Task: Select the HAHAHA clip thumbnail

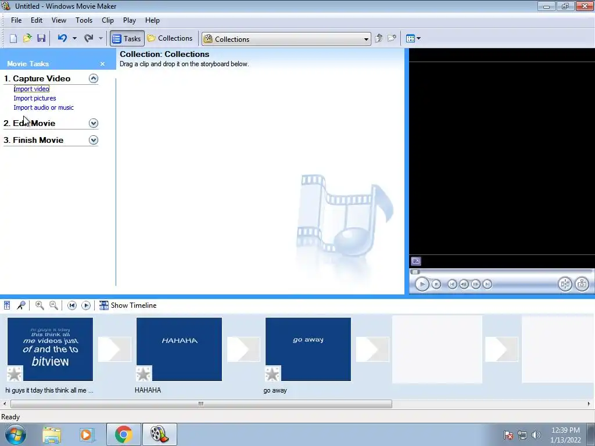Action: coord(179,349)
